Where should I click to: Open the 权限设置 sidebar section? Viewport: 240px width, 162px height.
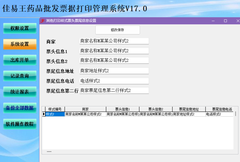pos(20,28)
